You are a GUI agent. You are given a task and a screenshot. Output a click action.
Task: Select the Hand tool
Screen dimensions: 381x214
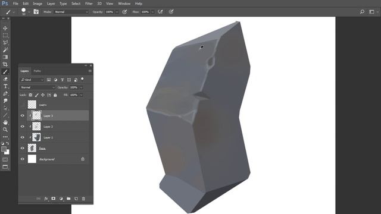click(x=5, y=122)
